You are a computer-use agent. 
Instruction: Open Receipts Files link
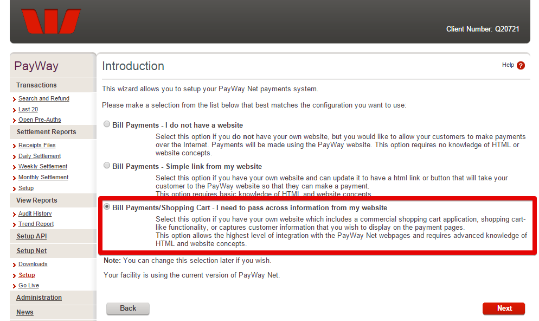(37, 145)
